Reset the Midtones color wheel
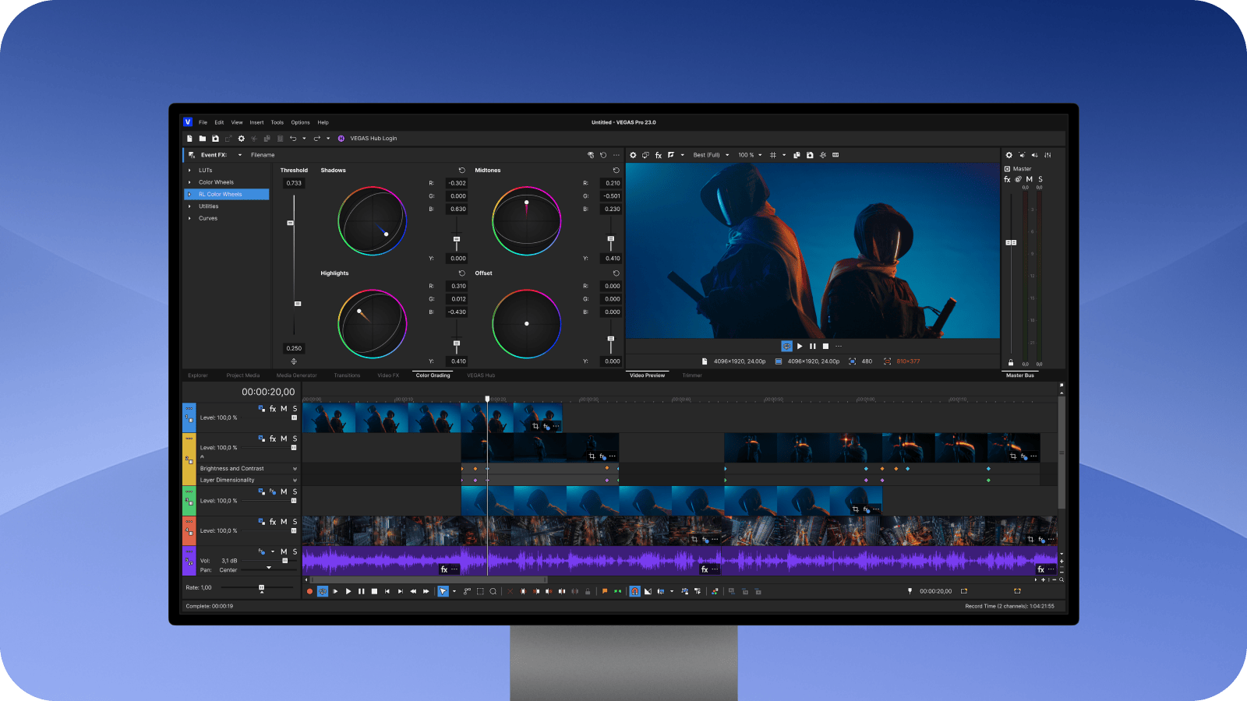The height and width of the screenshot is (701, 1247). pyautogui.click(x=616, y=170)
